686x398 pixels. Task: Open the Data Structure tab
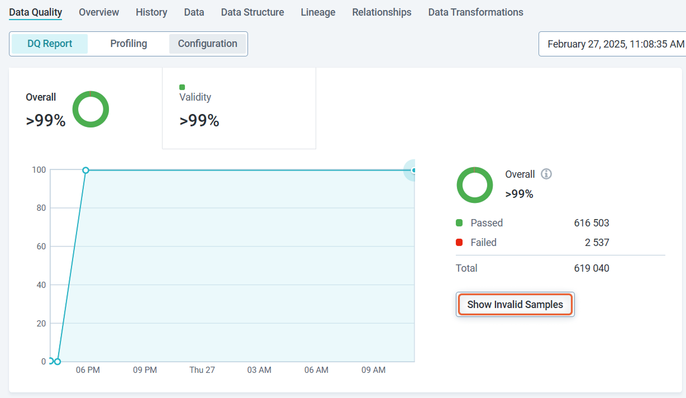click(x=252, y=12)
